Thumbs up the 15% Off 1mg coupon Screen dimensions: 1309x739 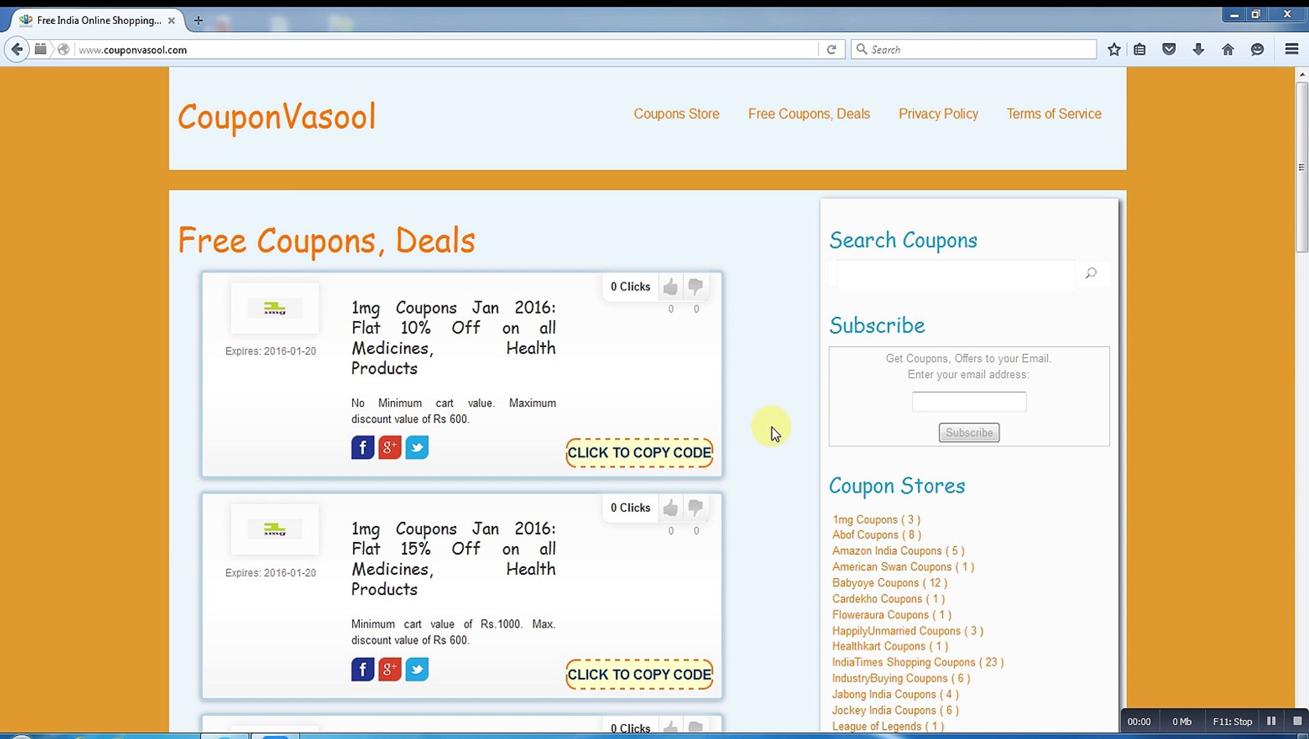point(670,508)
